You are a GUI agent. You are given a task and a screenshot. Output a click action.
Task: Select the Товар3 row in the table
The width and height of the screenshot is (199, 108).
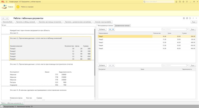147,42
